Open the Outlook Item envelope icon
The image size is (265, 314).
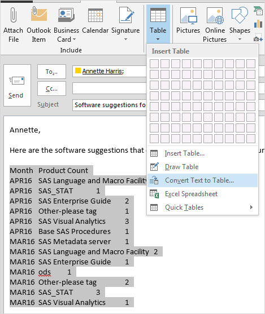point(39,14)
